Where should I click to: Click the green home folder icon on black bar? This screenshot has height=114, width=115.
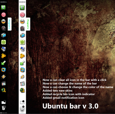tap(4, 42)
